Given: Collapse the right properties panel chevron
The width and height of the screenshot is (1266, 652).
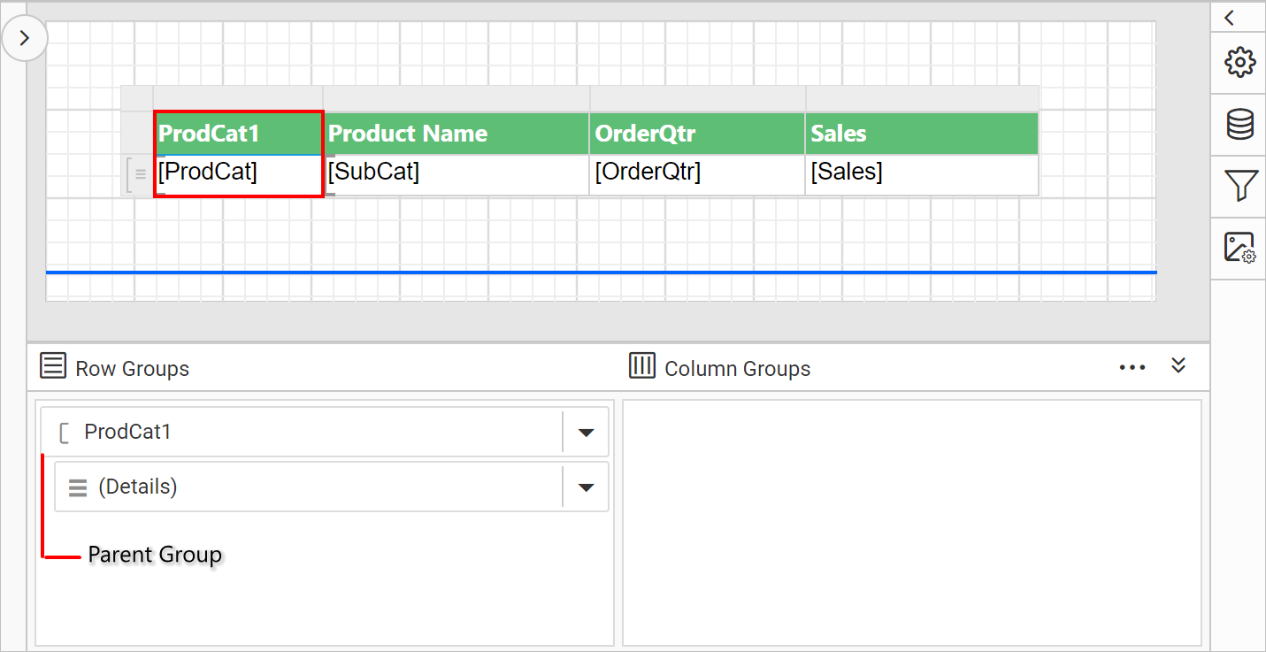Looking at the screenshot, I should click(1230, 18).
